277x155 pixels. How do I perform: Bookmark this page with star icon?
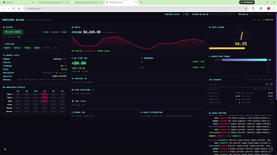246,9
